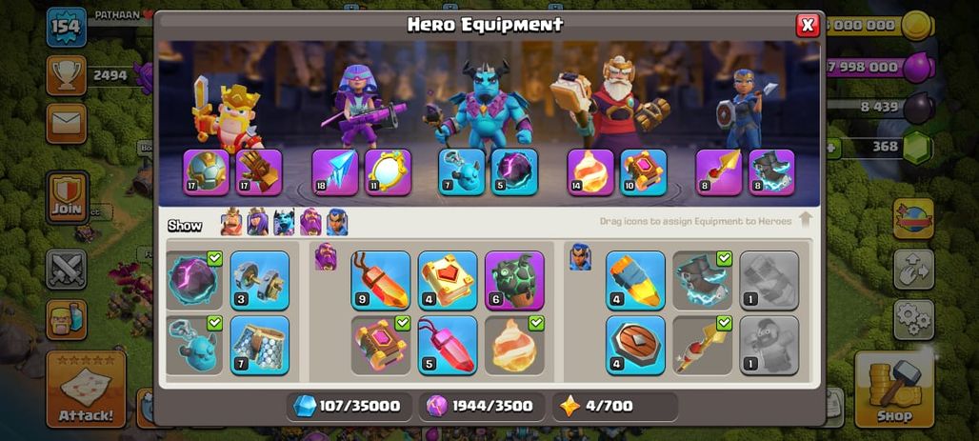Toggle the equipped blue minion keychain item
The width and height of the screenshot is (979, 441).
pos(193,345)
